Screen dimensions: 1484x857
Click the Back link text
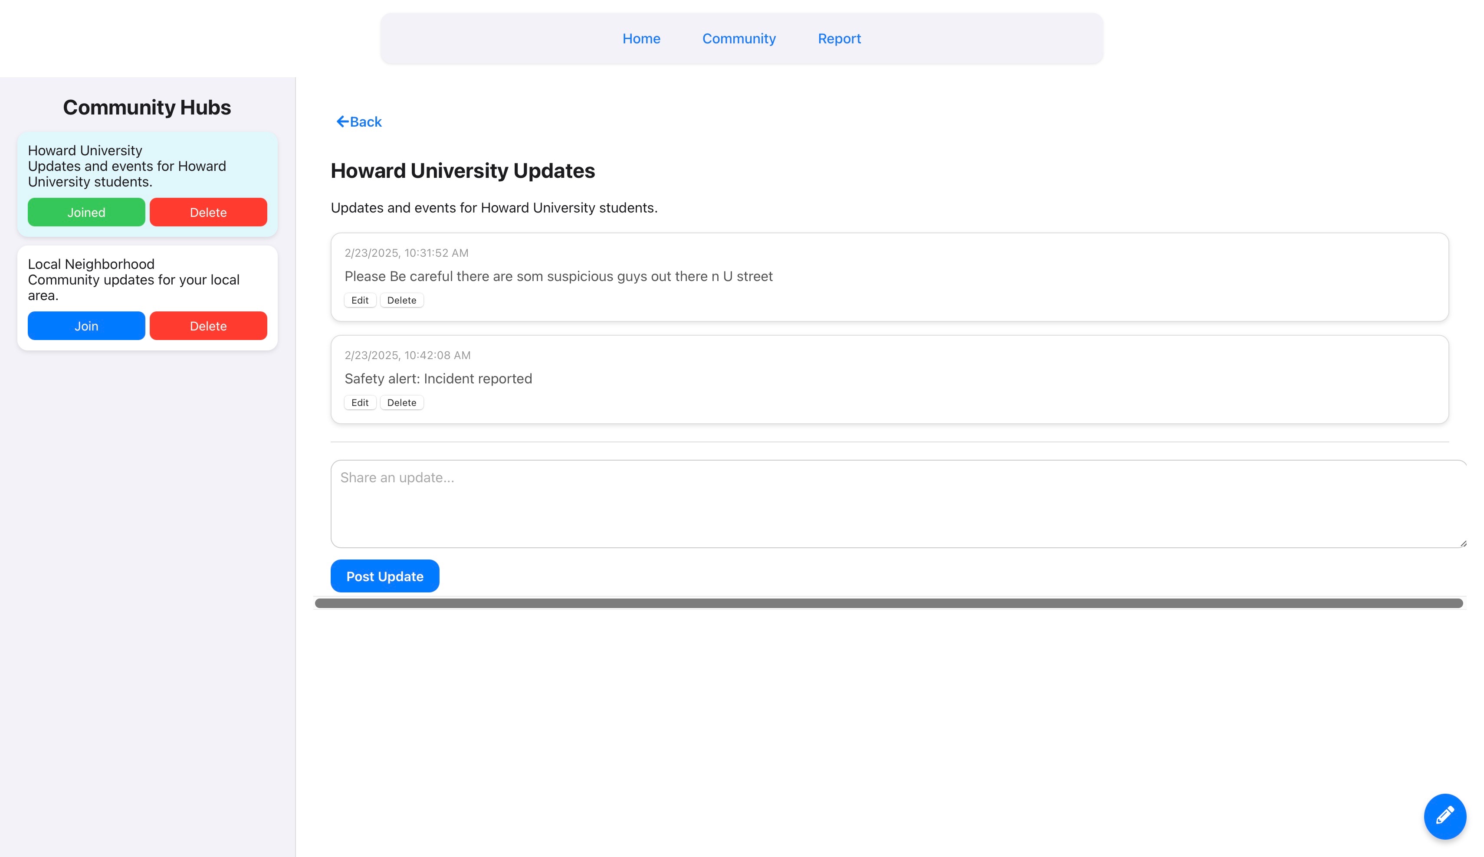(366, 122)
